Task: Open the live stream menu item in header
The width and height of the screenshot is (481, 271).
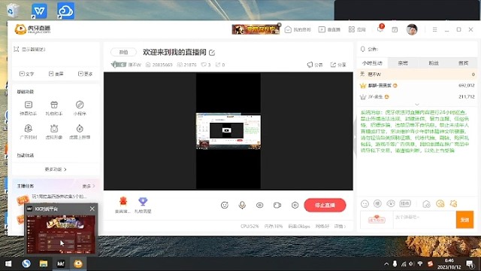Action: [329, 29]
